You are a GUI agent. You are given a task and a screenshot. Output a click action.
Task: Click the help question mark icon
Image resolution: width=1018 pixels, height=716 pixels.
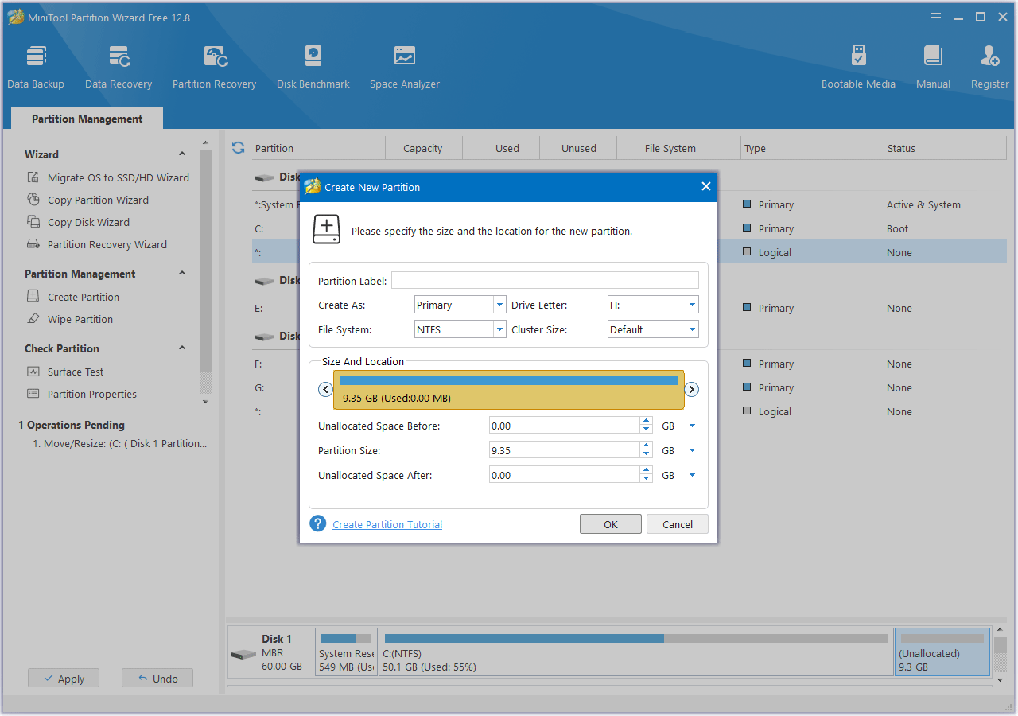click(318, 523)
